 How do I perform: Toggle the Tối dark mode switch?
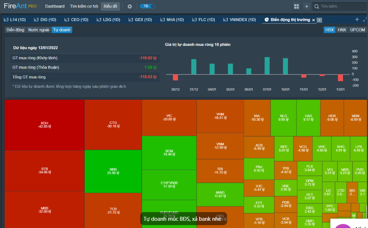coord(147,6)
